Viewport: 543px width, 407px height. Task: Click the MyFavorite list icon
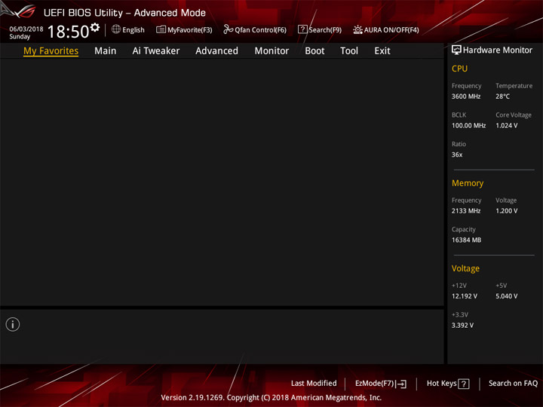click(x=161, y=29)
